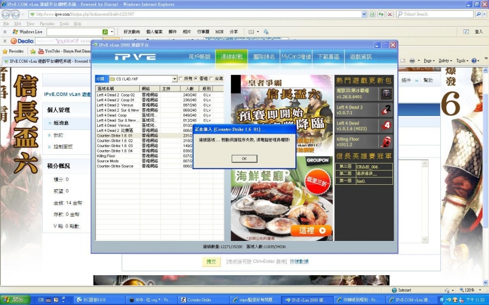Select the Left 4 Dead 2 Coop 02 row
489x305 pixels.
pyautogui.click(x=160, y=95)
